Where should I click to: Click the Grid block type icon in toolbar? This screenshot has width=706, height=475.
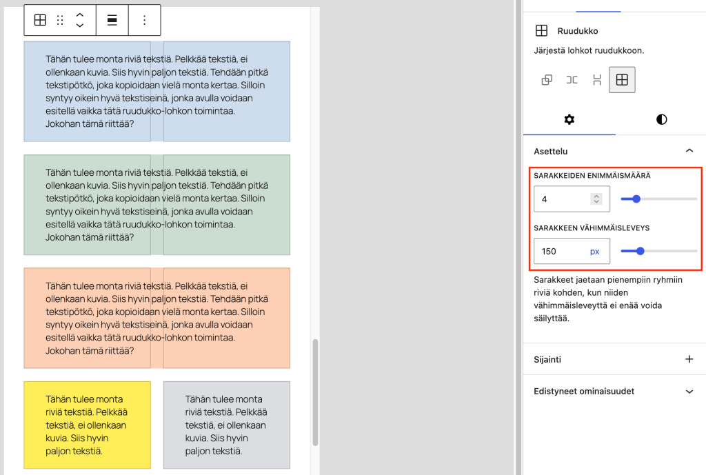click(40, 20)
